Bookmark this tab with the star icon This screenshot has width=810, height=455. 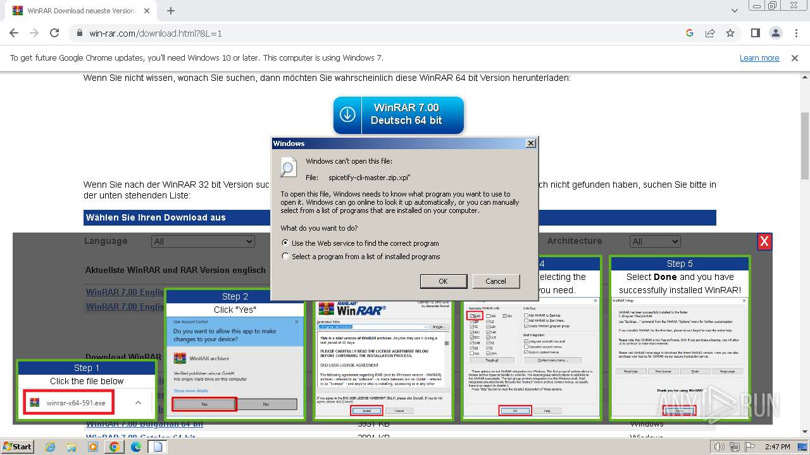point(730,33)
